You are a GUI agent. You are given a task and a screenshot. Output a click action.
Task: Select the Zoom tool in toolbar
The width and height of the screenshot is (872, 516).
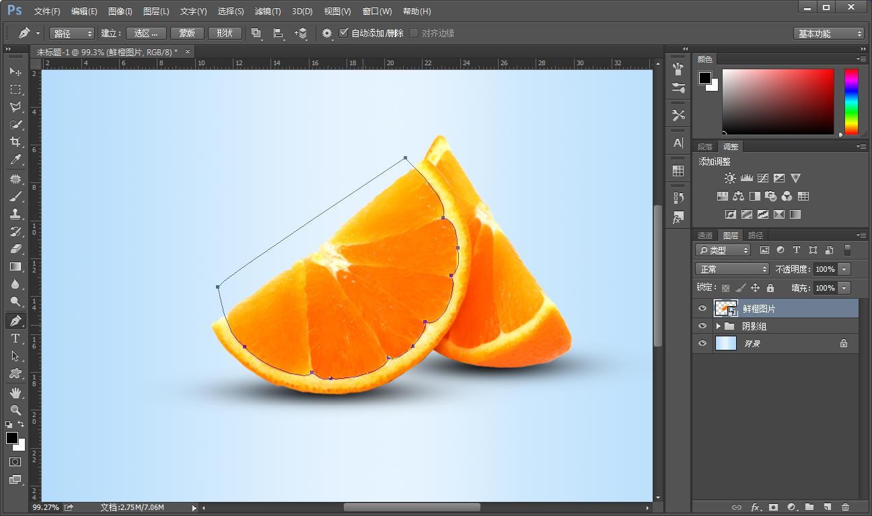point(15,410)
